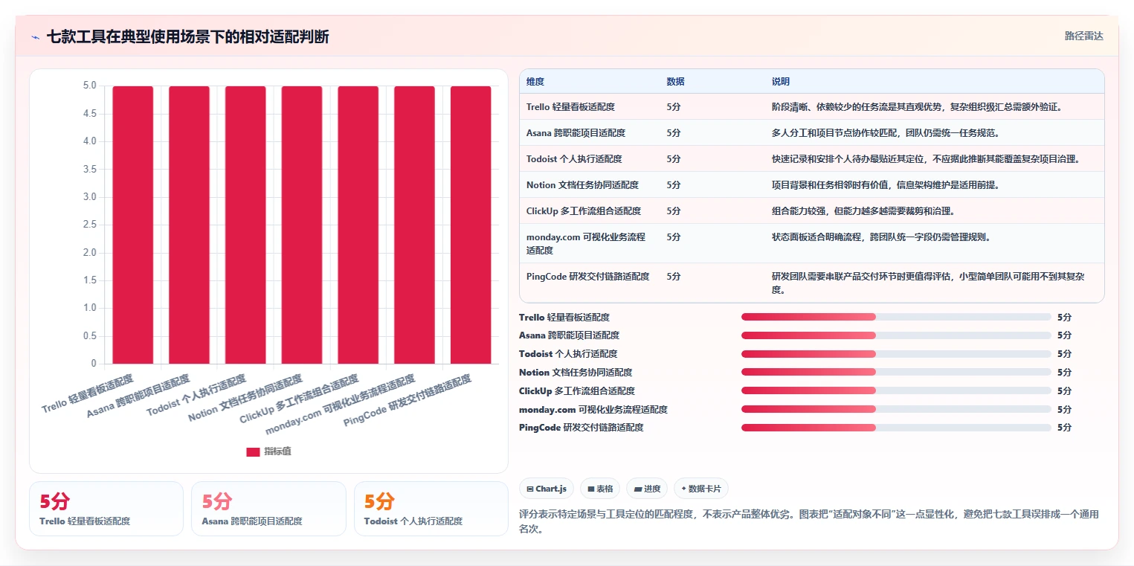Click the Notion 文档任务协同适配度 progress bar
Viewport: 1134px width, 566px height.
pos(896,373)
